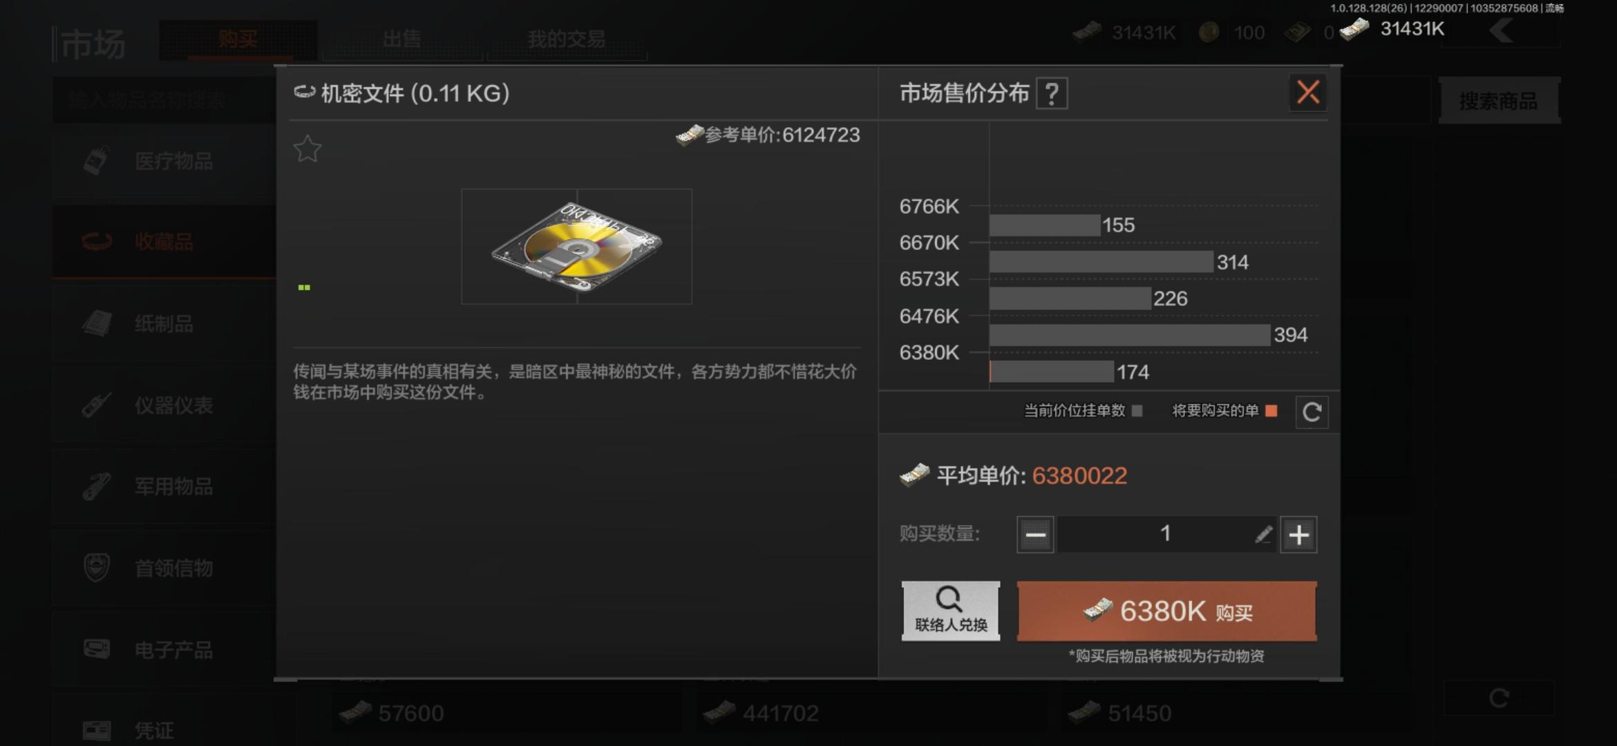This screenshot has width=1617, height=746.
Task: Buy the item for 6380K
Action: (1166, 611)
